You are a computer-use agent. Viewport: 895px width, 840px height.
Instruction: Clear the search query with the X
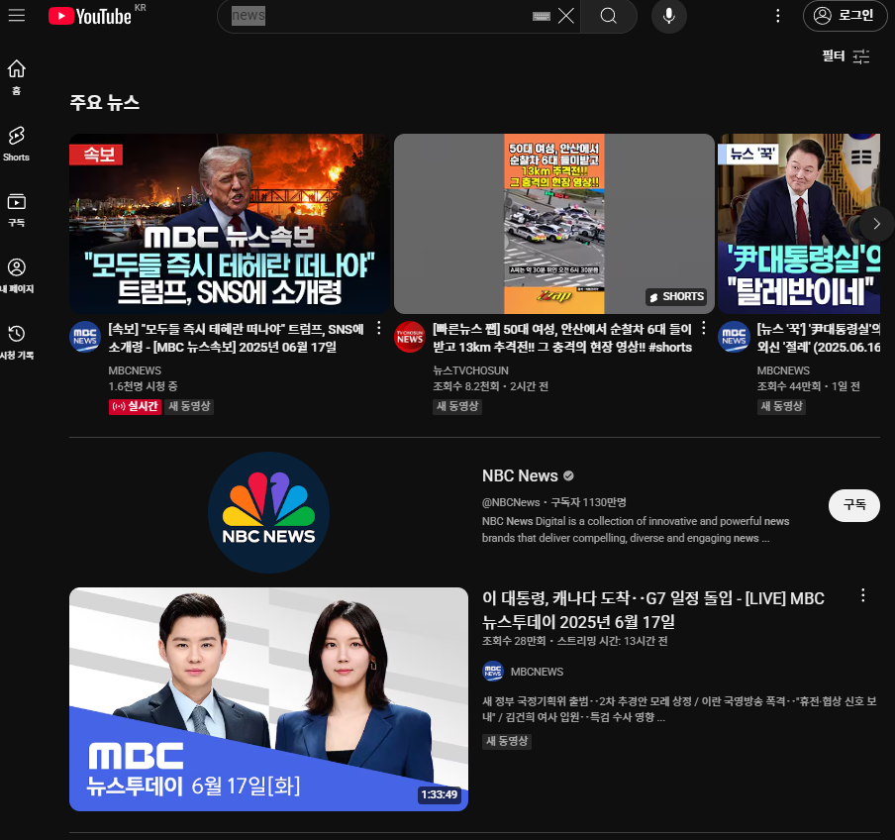[565, 16]
